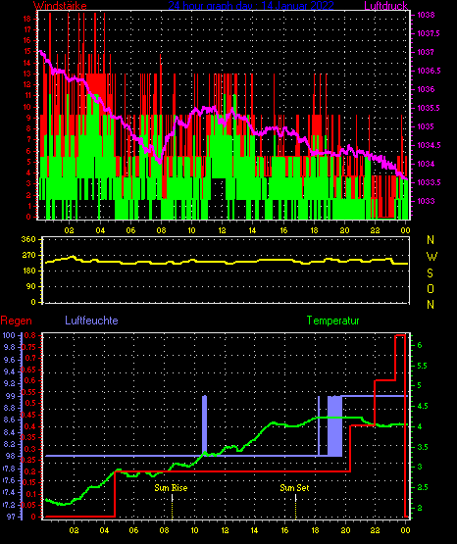The width and height of the screenshot is (457, 544).
Task: Click 15 on the Windstärke axis
Action: [x=27, y=51]
